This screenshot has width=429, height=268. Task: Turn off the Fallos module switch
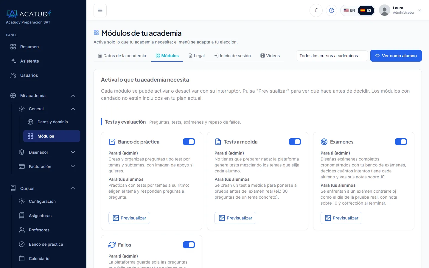(x=189, y=245)
